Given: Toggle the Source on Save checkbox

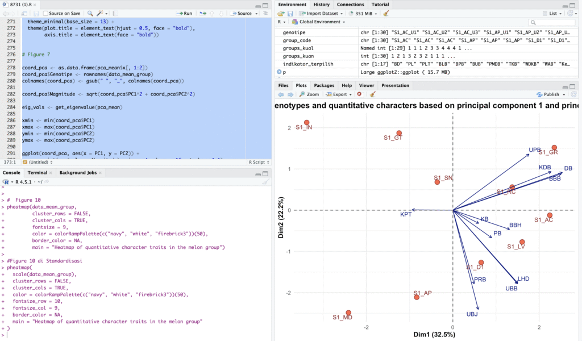Looking at the screenshot, I should pos(45,13).
